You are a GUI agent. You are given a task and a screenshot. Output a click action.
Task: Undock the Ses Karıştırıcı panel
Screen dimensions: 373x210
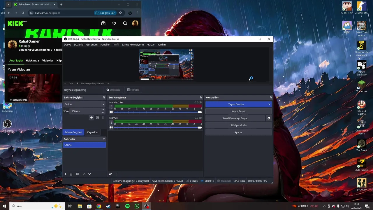201,97
